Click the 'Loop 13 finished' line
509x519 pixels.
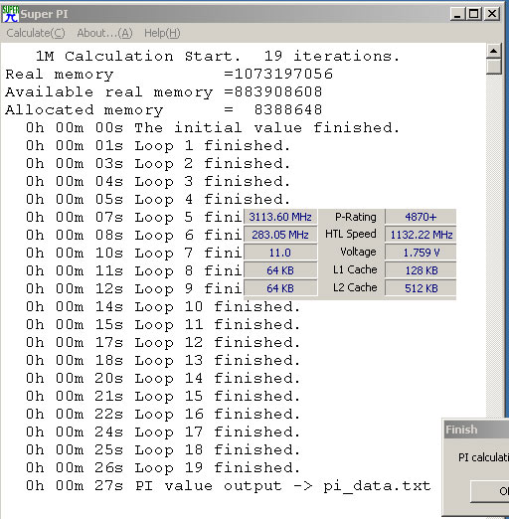pos(163,361)
